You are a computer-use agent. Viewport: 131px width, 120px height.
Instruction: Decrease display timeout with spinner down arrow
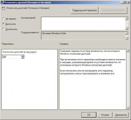coord(23,58)
